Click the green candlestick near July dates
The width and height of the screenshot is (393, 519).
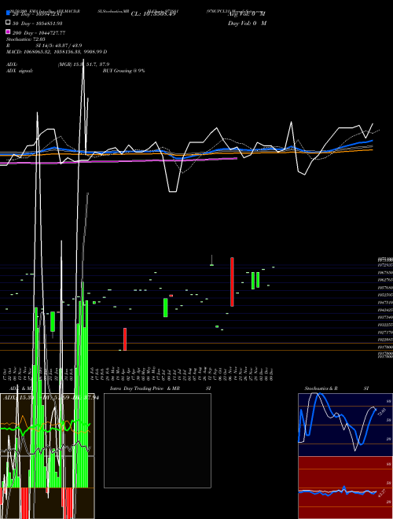pos(165,307)
